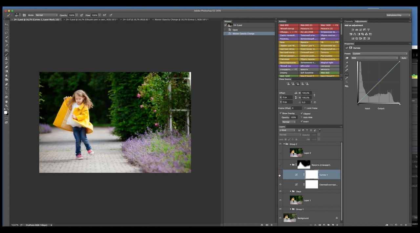Select the Pen tool
Image resolution: width=420 pixels, height=233 pixels.
pyautogui.click(x=7, y=84)
